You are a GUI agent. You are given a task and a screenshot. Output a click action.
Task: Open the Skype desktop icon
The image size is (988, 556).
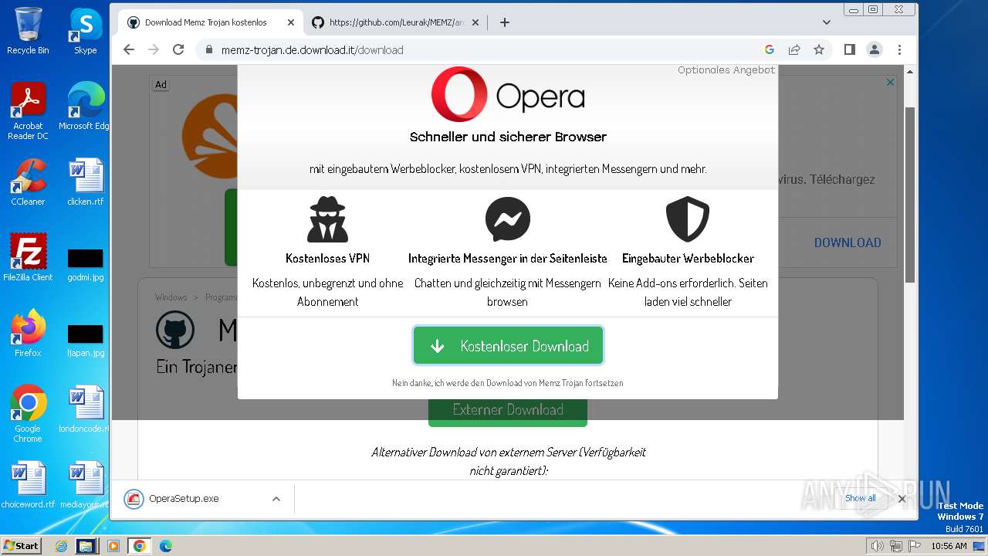[86, 32]
